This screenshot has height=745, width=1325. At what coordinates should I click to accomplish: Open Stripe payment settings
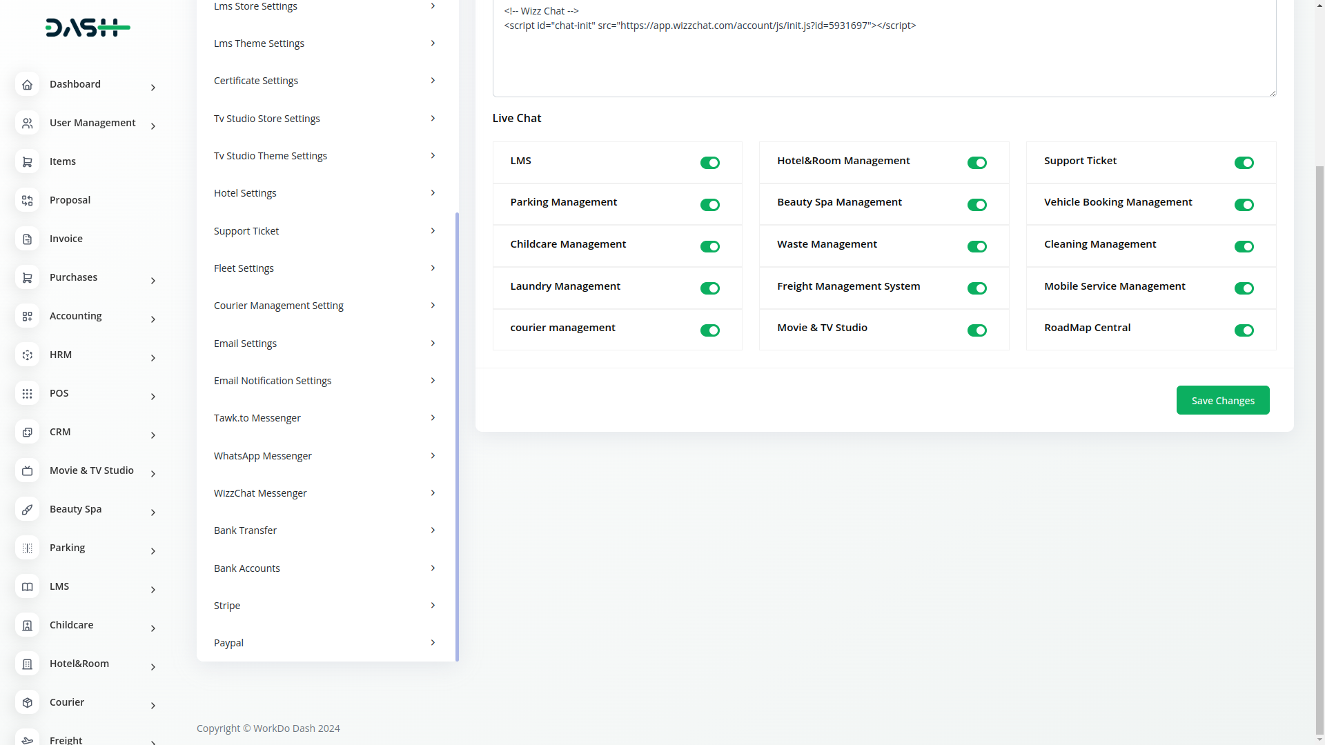[325, 606]
